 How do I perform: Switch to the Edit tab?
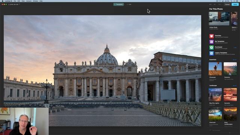[x=129, y=4]
